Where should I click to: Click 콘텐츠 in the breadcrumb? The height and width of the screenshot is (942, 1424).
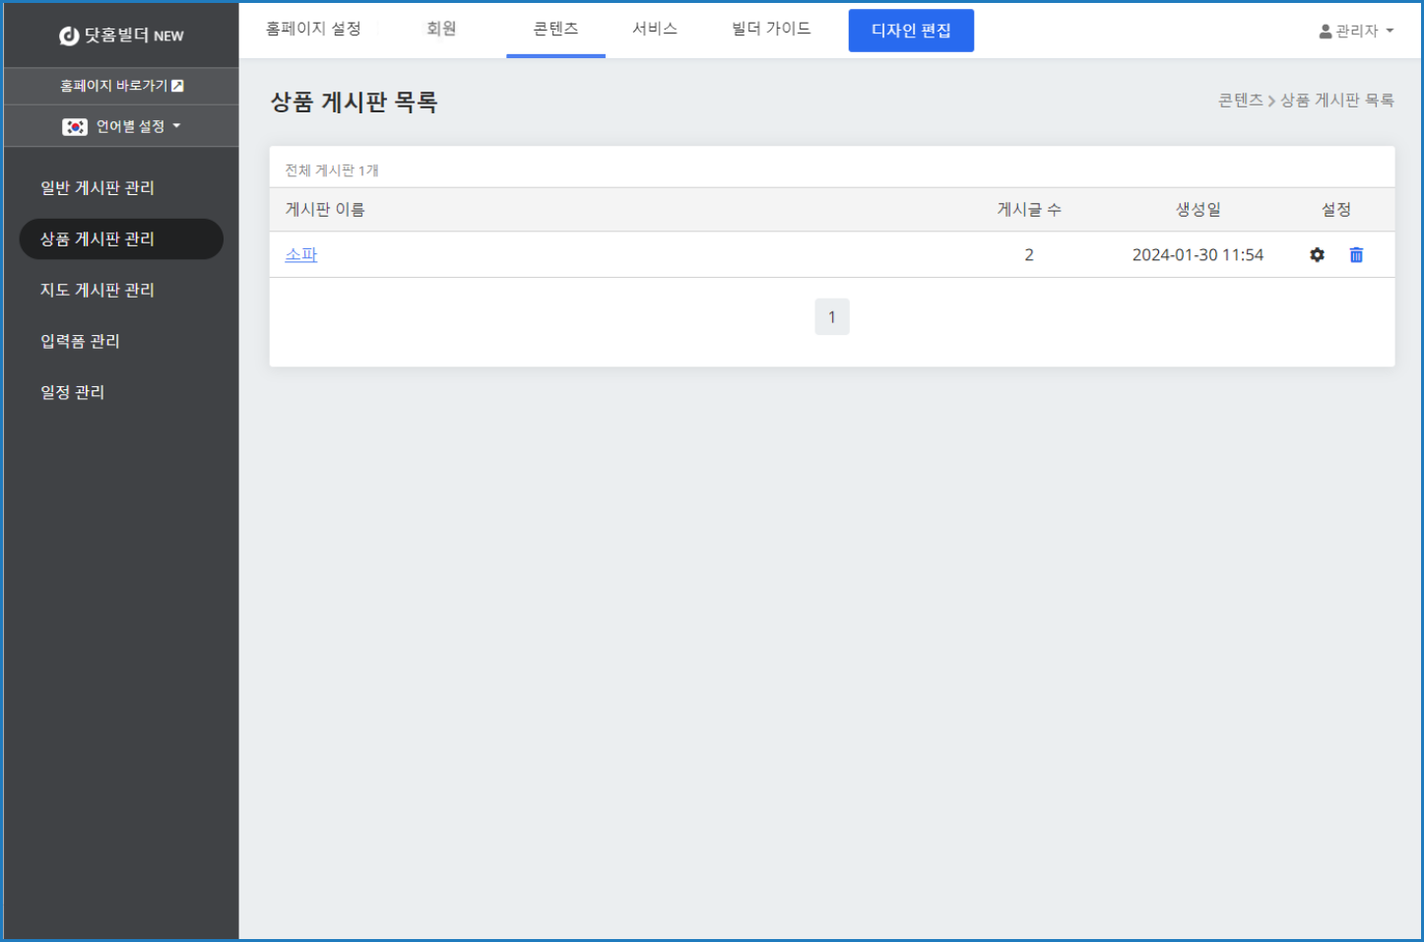(x=1240, y=101)
